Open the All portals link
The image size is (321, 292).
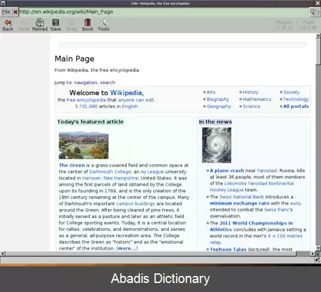296,106
